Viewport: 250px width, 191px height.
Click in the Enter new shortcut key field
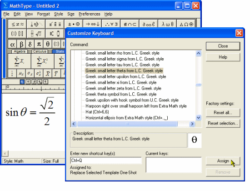pyautogui.click(x=106, y=161)
